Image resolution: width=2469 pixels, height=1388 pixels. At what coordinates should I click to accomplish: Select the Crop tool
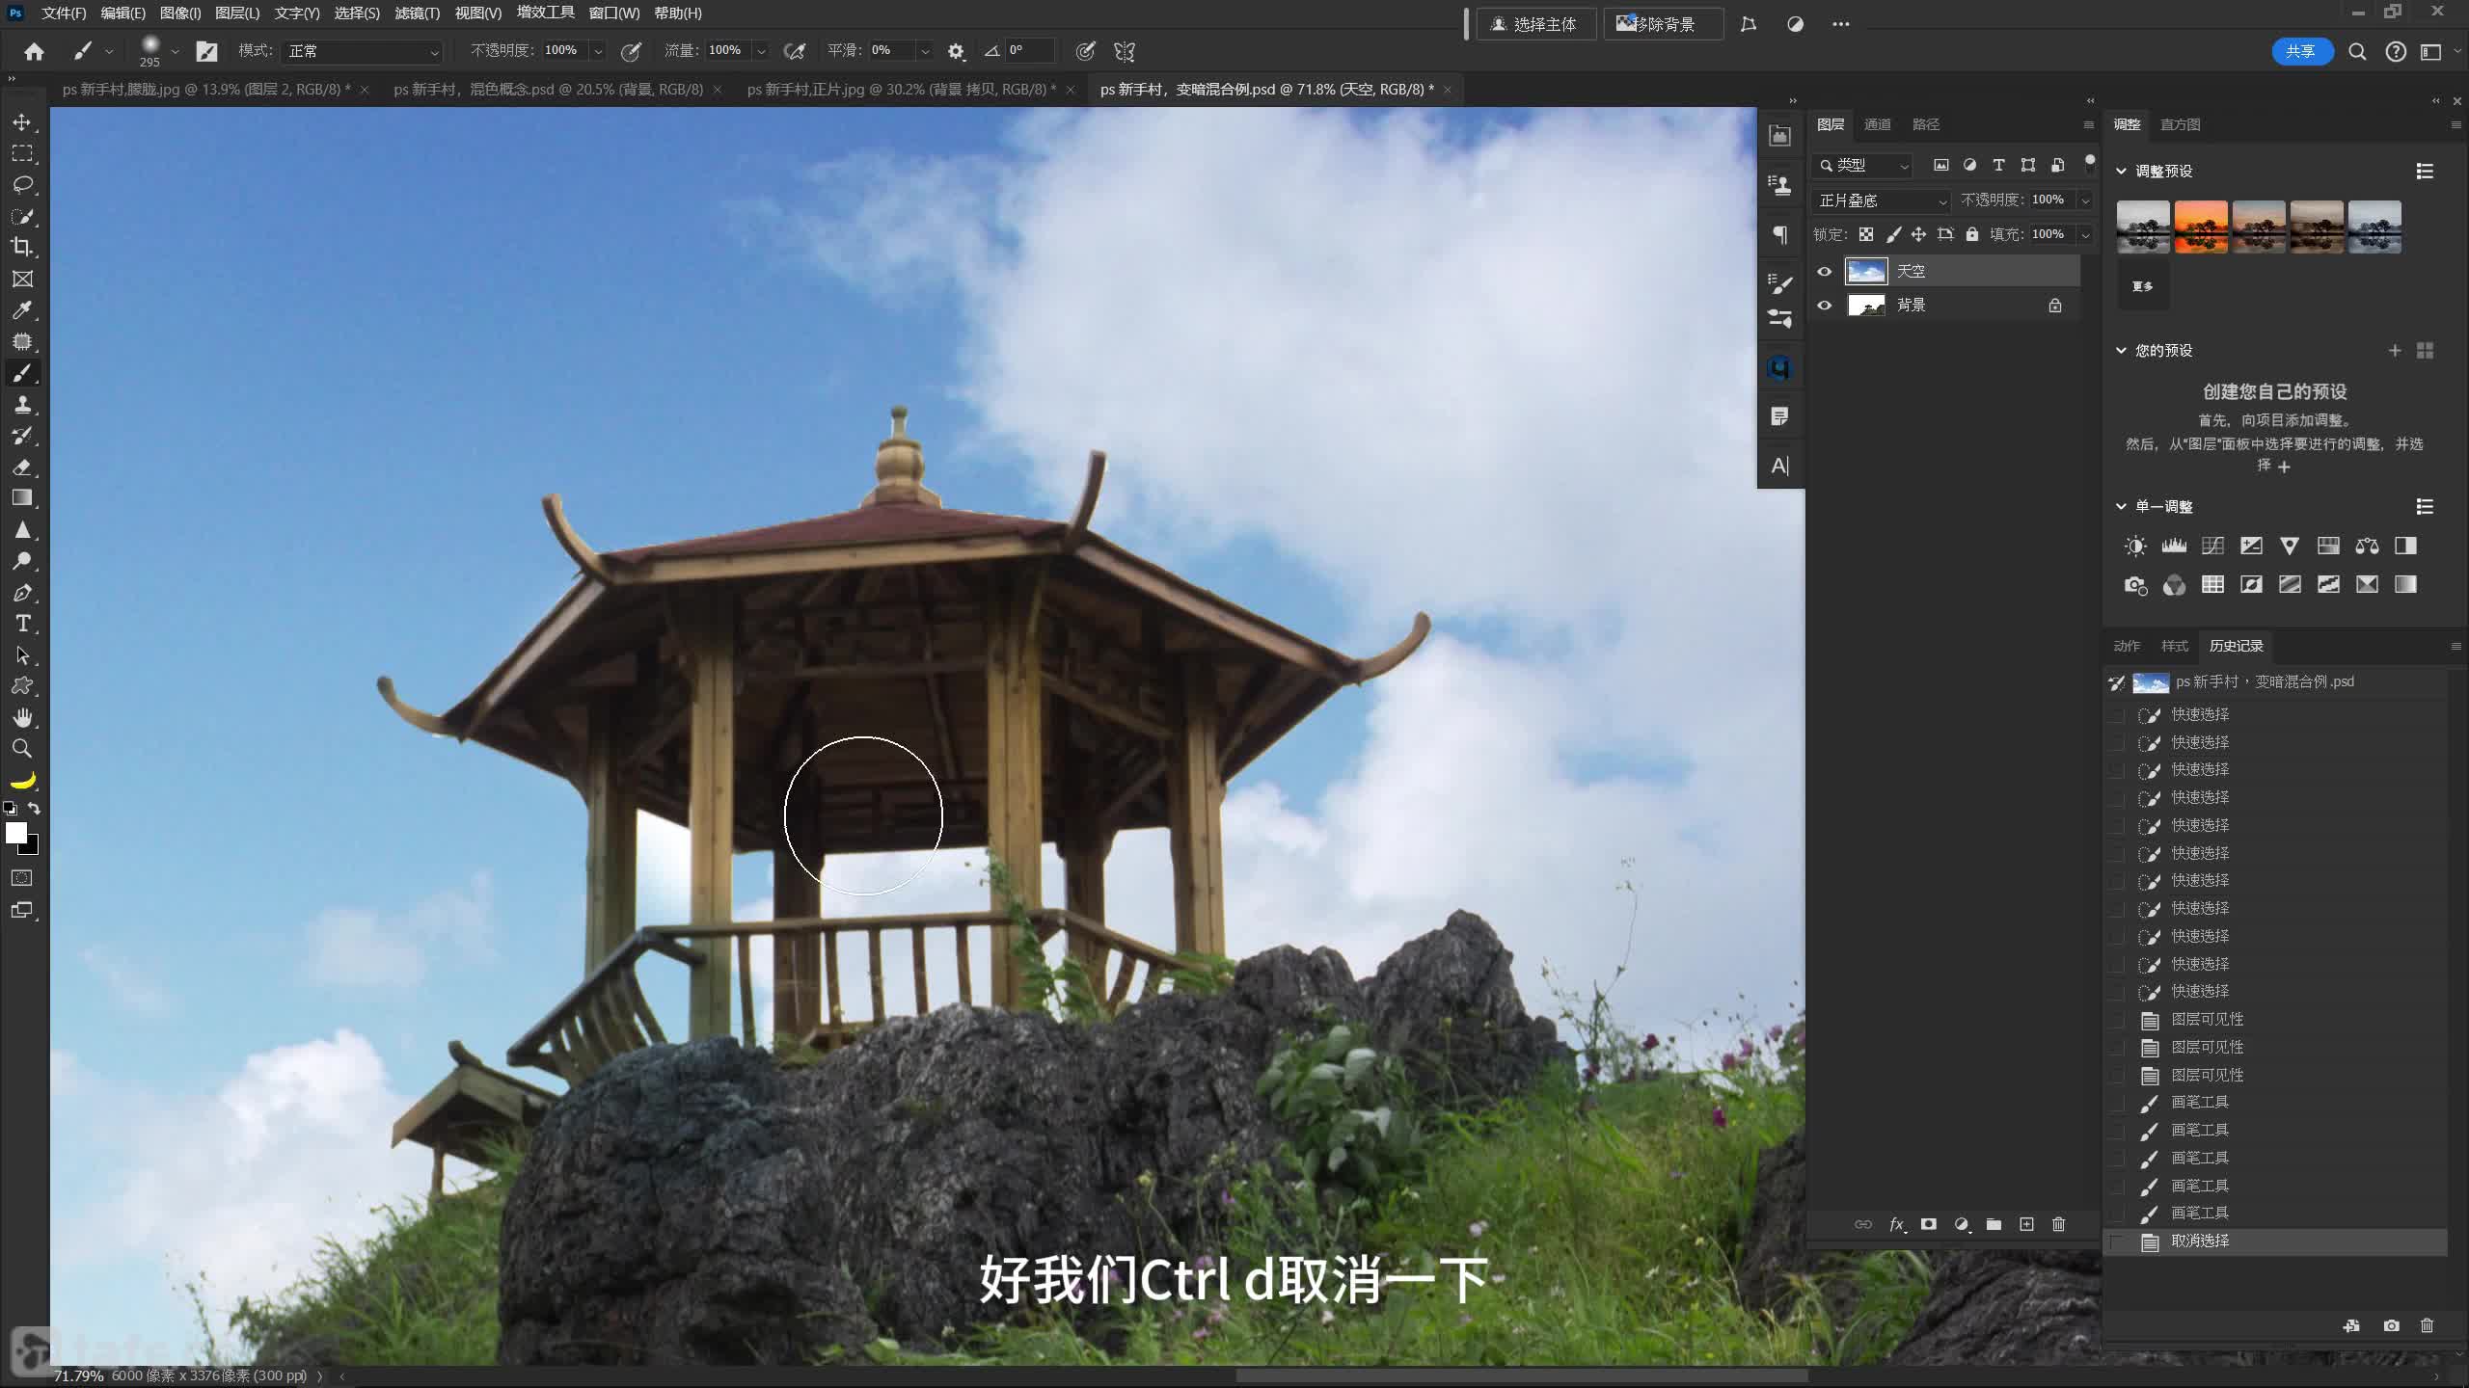click(x=22, y=247)
